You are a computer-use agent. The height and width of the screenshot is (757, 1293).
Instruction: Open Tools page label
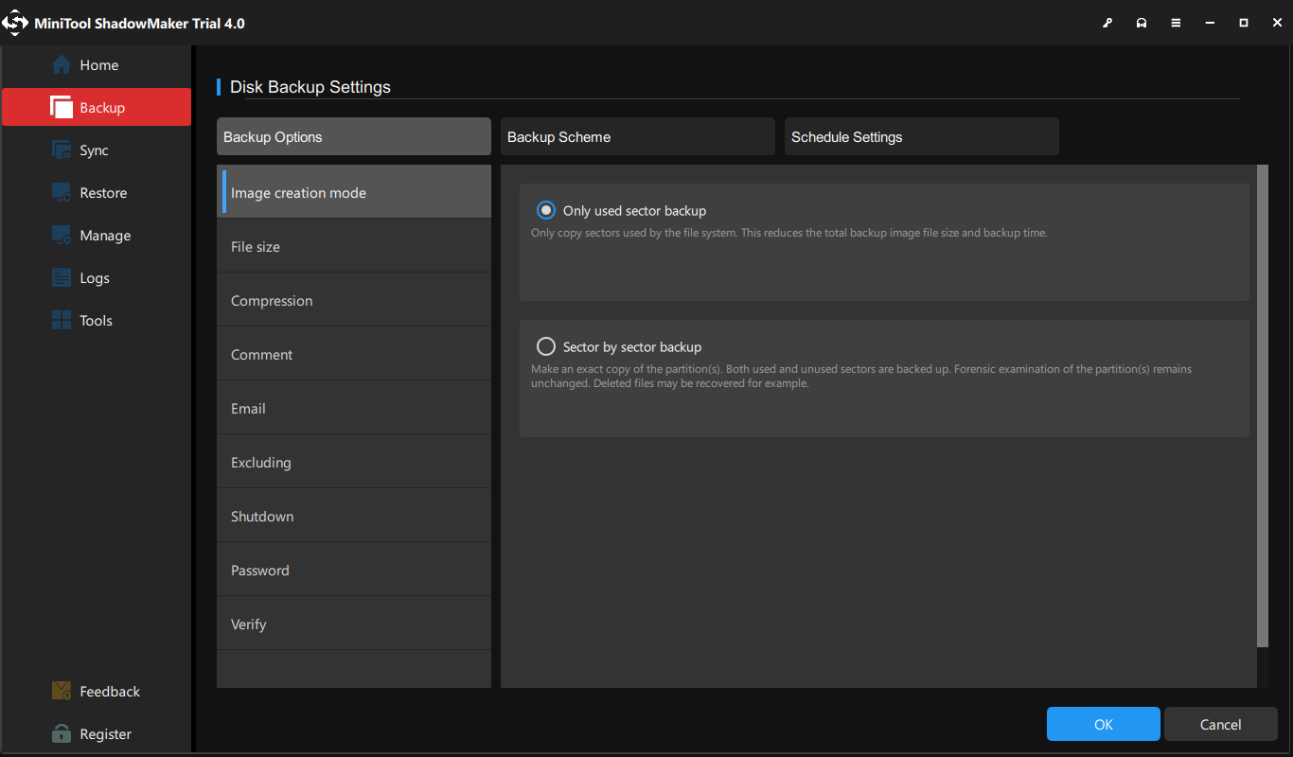(x=96, y=321)
